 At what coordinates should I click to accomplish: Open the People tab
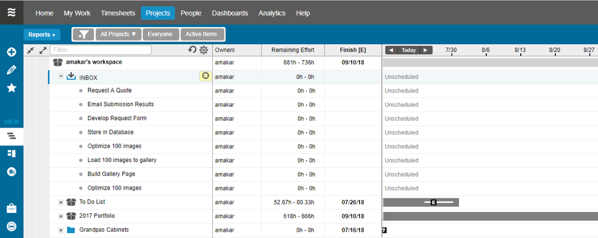tap(191, 13)
